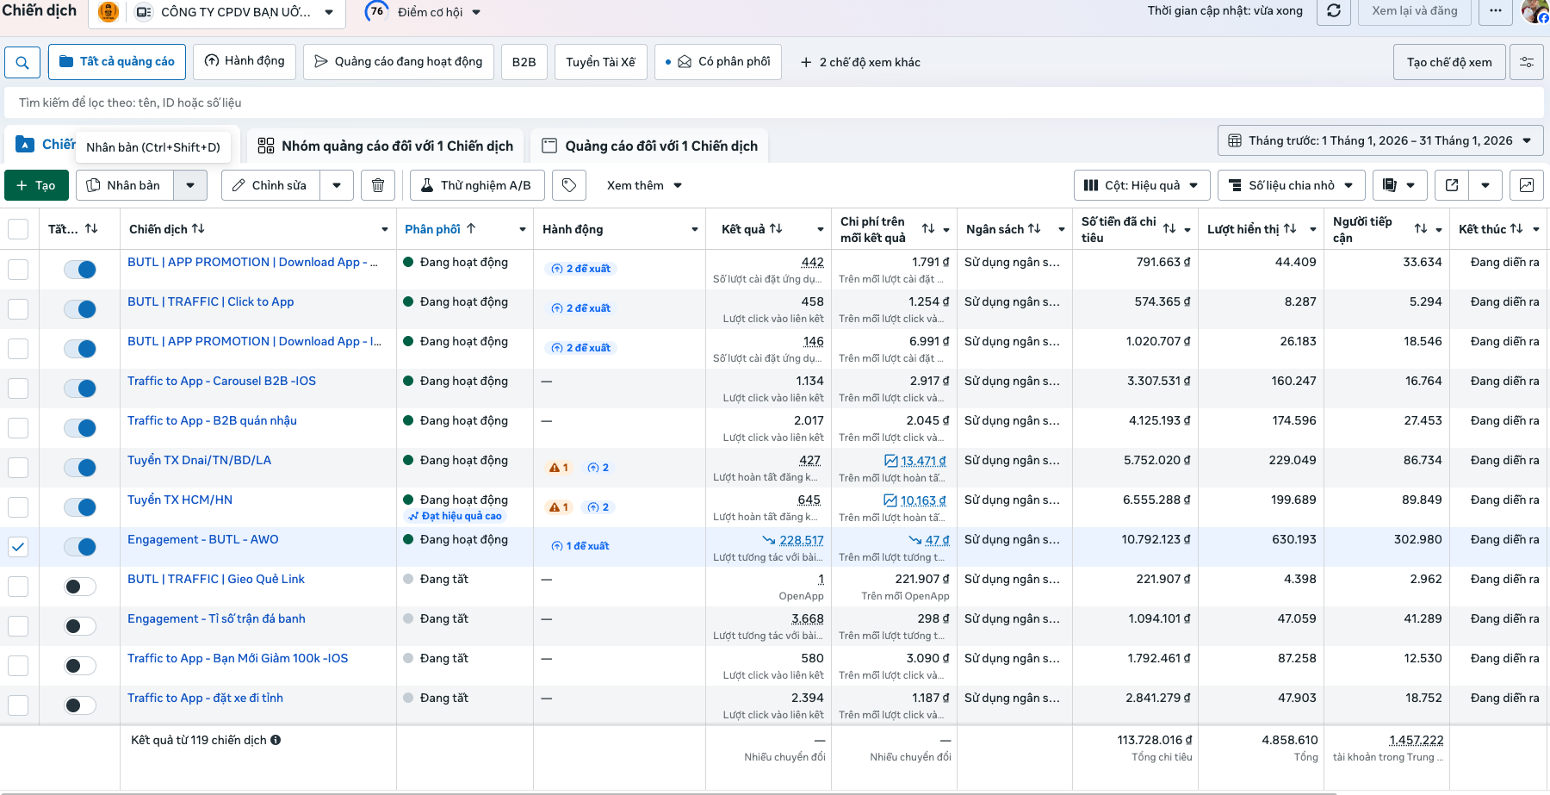Open the Cột: Hiệu quả columns dropdown
The width and height of the screenshot is (1550, 795).
coord(1141,185)
